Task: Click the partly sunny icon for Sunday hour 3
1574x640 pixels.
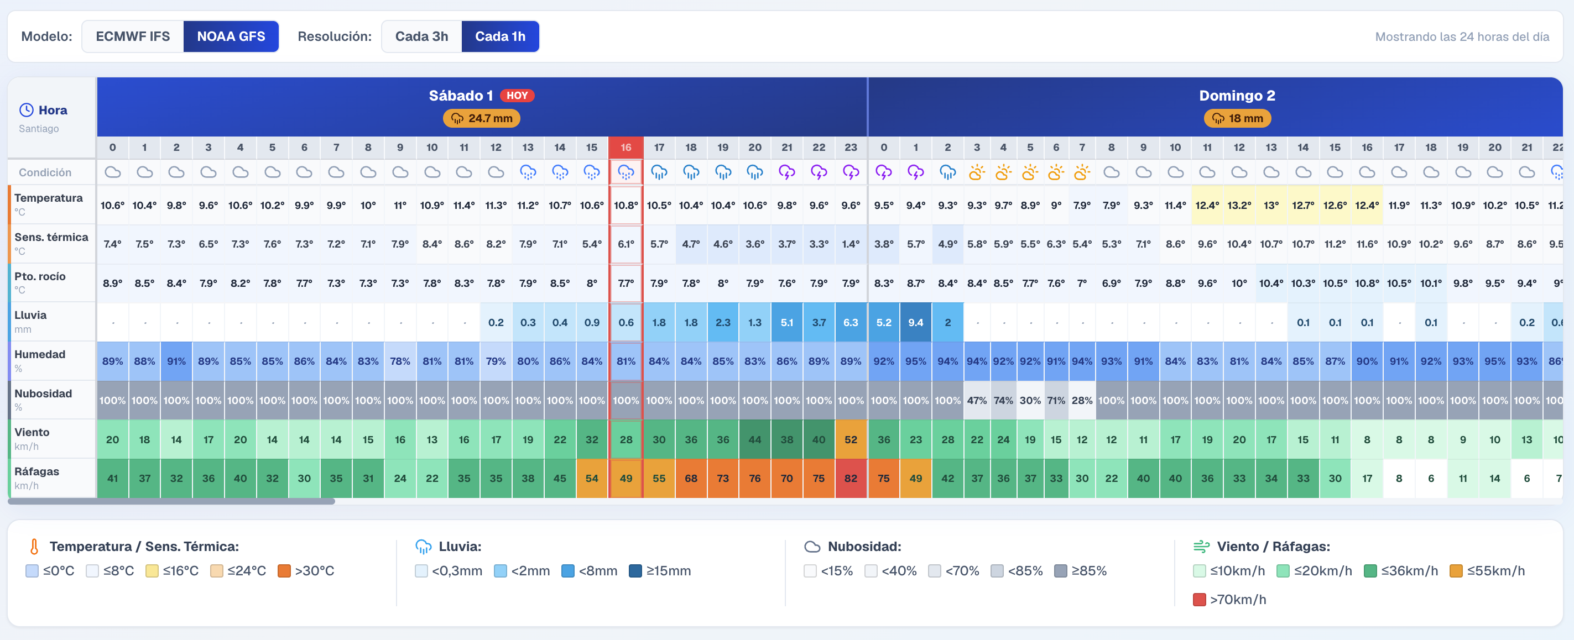Action: click(x=976, y=172)
